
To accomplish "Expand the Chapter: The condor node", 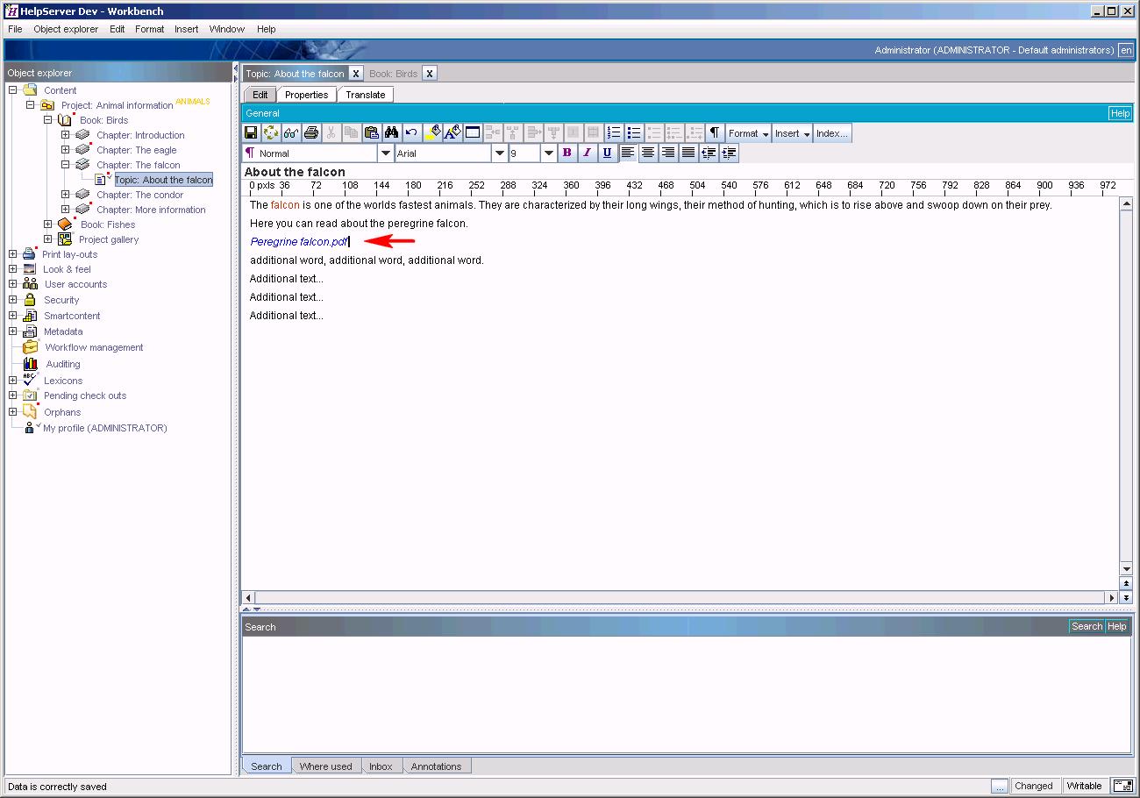I will [x=66, y=195].
